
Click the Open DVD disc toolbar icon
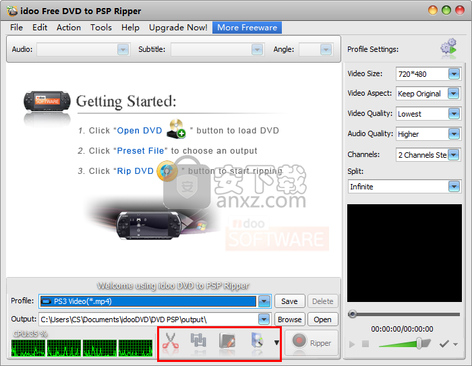[x=257, y=341]
